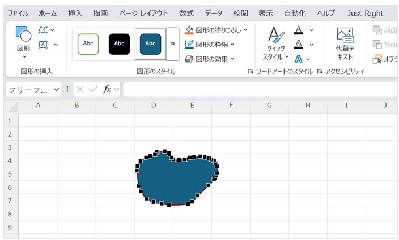Apply the dark teal Abc style
This screenshot has height=240, width=399.
(x=150, y=44)
